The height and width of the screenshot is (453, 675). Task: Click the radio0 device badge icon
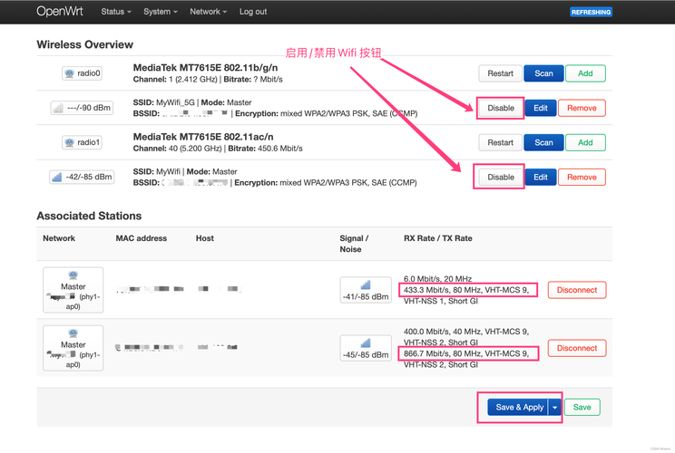point(82,73)
